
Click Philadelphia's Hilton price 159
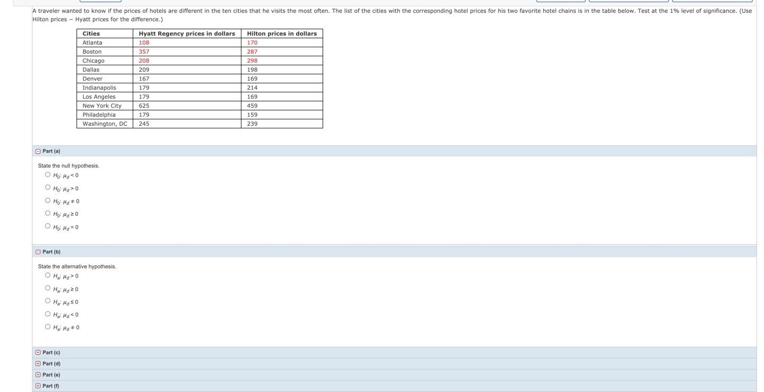coord(282,115)
